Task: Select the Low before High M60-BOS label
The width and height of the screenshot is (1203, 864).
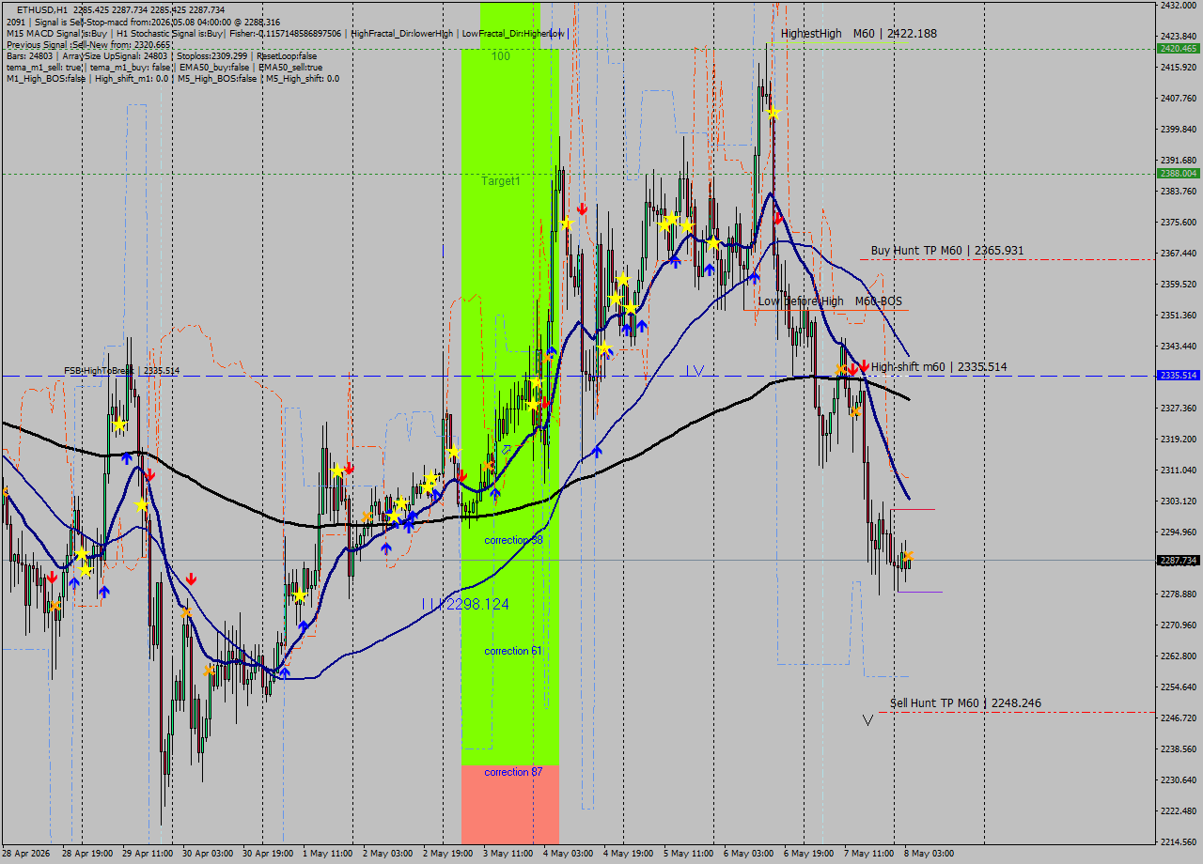Action: [830, 301]
